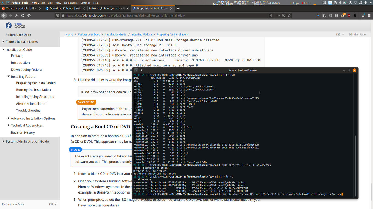The image size is (373, 209).
Task: Reload the Fedora docs page
Action: 23,15
